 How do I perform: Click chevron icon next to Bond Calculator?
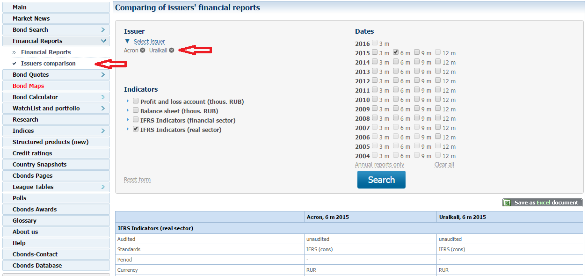pyautogui.click(x=103, y=97)
